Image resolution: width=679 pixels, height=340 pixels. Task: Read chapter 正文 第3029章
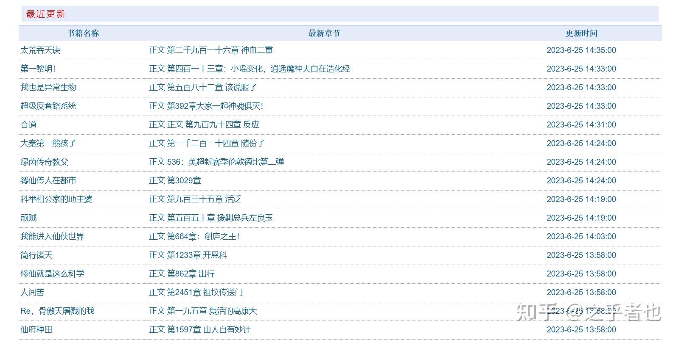click(175, 180)
